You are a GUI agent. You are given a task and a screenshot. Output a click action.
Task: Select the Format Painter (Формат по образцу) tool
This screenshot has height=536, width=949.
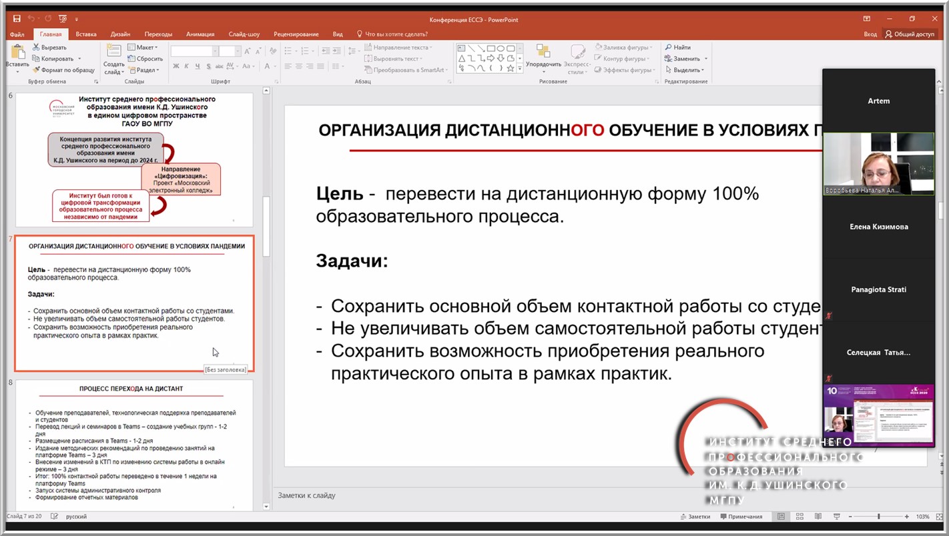pos(36,70)
